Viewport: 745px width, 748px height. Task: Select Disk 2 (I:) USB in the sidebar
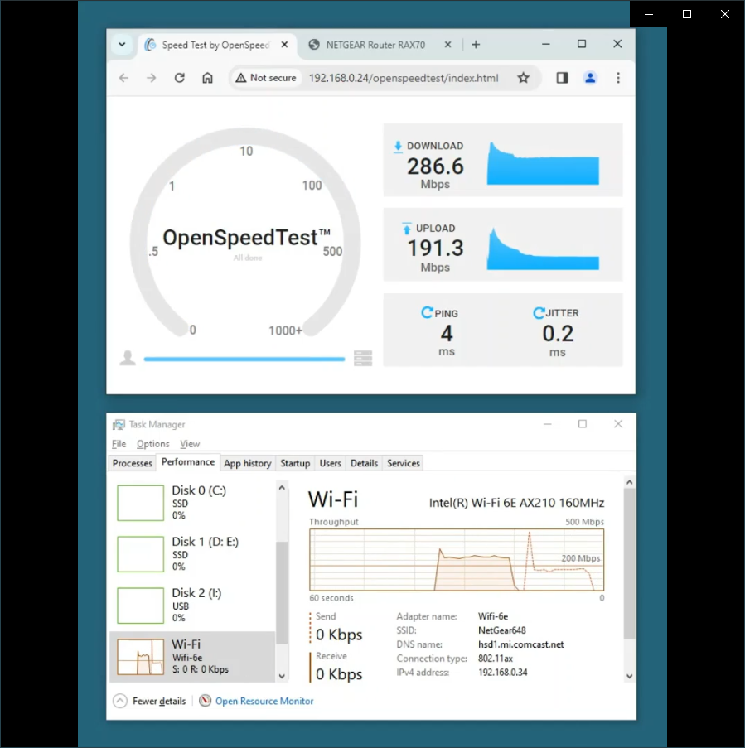click(192, 606)
